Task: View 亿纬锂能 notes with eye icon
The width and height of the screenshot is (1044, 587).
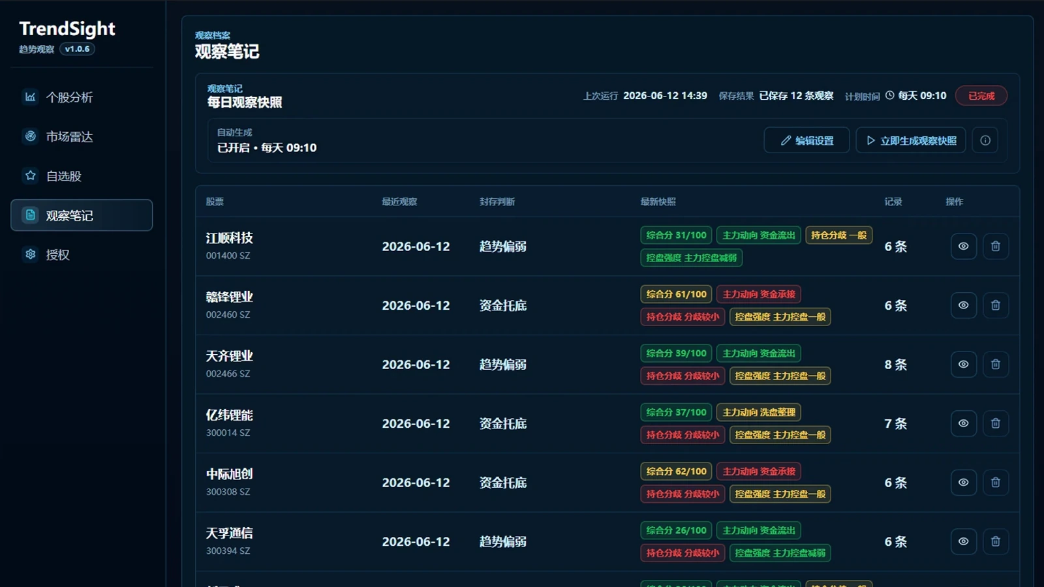Action: coord(963,423)
